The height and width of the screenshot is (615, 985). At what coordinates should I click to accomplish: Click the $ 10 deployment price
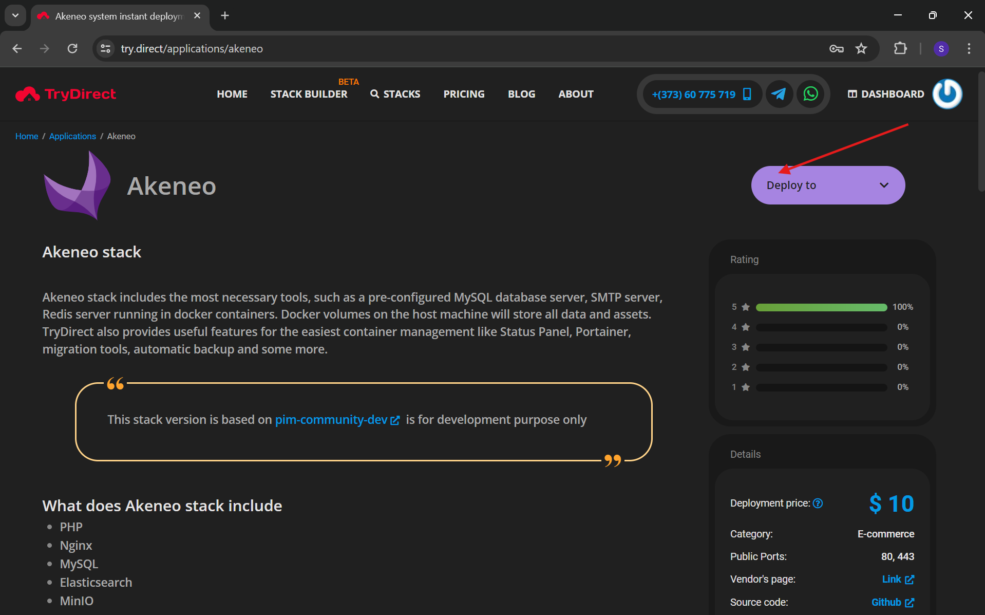pos(891,504)
